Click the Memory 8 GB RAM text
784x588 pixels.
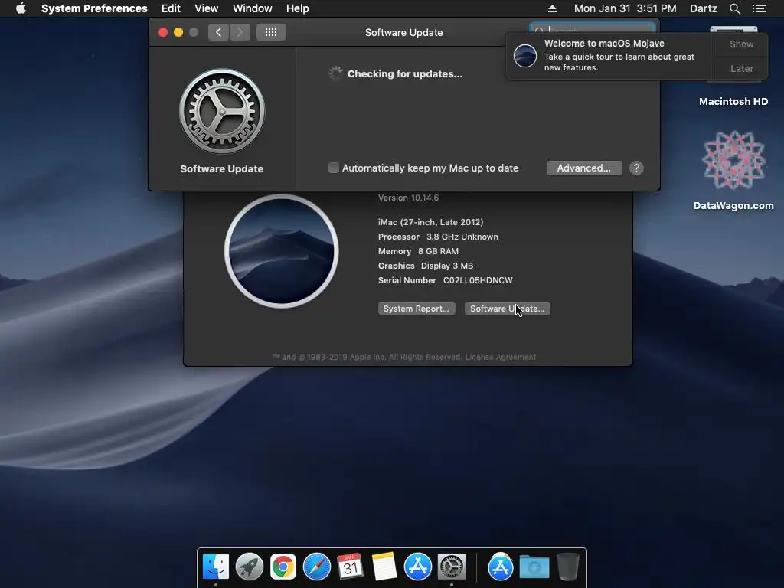(x=418, y=251)
